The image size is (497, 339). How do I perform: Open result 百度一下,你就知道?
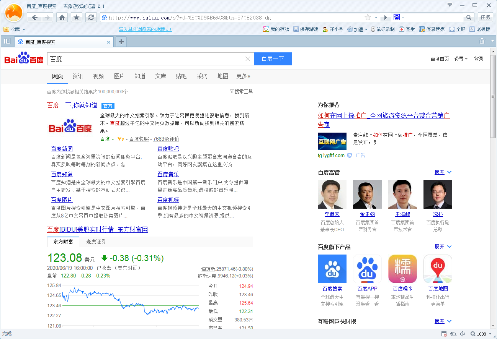coord(72,105)
